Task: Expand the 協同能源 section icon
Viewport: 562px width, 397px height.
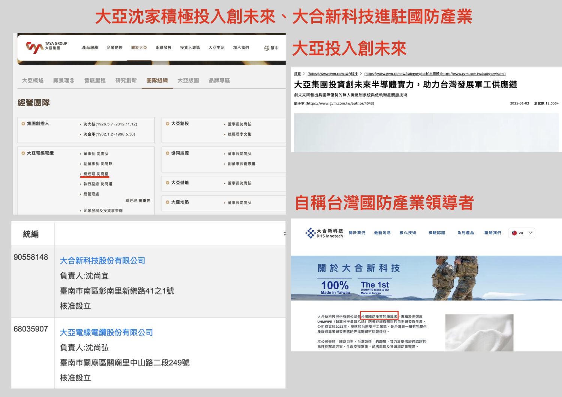Action: click(167, 153)
